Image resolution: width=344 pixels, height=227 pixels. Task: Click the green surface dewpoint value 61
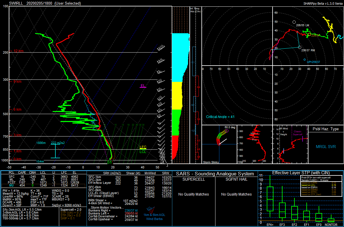point(110,162)
